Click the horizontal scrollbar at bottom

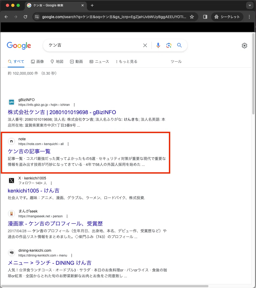[104, 286]
